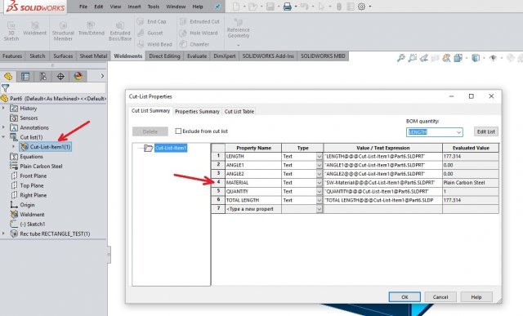Switch to the Evaluate ribbon tab
The height and width of the screenshot is (316, 523).
point(197,56)
